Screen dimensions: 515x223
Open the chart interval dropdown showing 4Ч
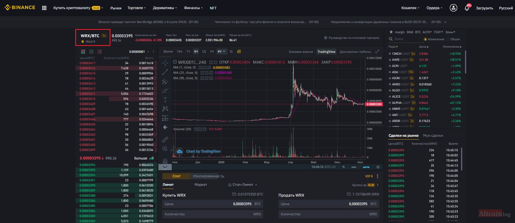221,51
